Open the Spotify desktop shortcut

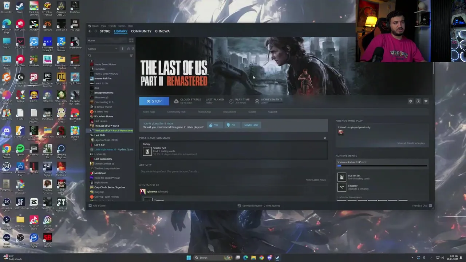20,150
